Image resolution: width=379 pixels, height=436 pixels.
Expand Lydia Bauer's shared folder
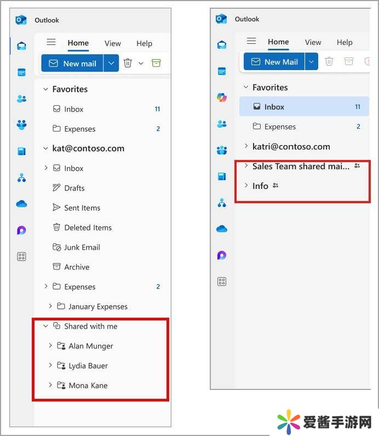click(50, 365)
